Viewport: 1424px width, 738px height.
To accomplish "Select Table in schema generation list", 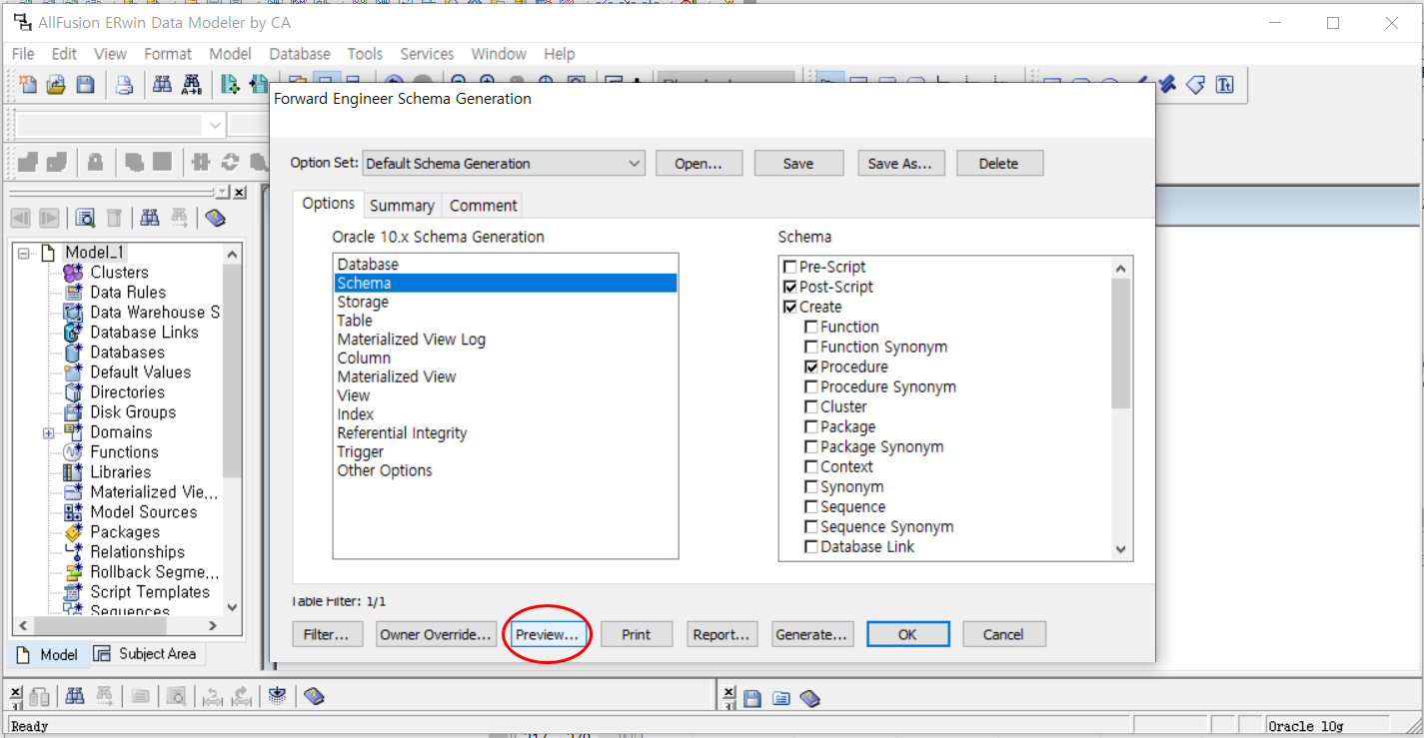I will click(506, 321).
